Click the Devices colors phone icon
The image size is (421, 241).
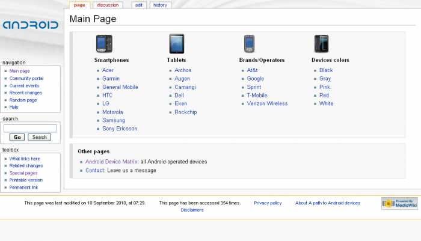(x=322, y=44)
